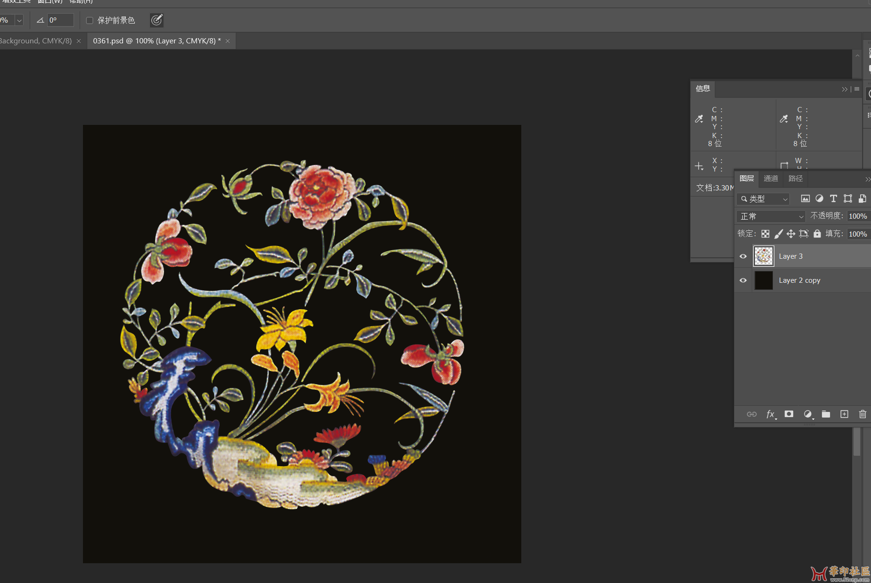871x583 pixels.
Task: Open the Info panel menu icon
Action: tap(857, 89)
